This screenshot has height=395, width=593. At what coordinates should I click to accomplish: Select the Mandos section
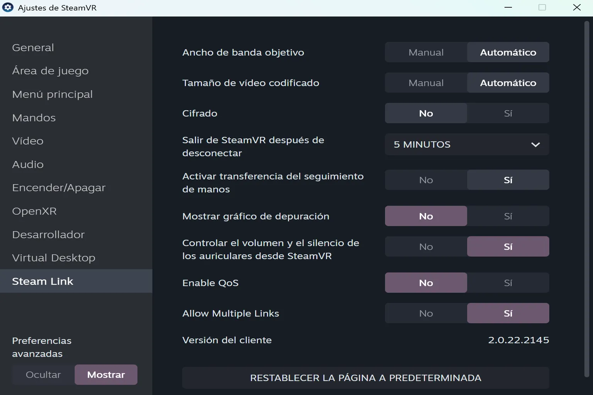tap(76, 118)
